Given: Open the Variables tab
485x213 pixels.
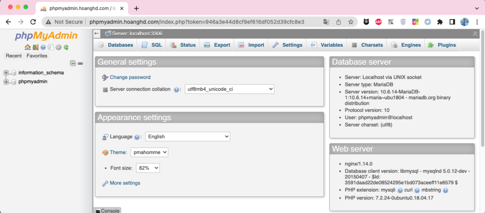Looking at the screenshot, I should [x=327, y=45].
